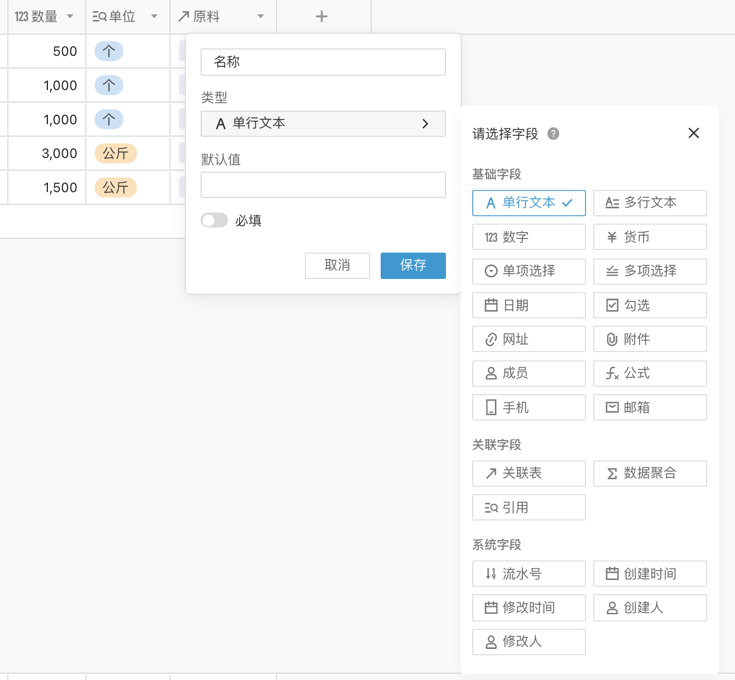Select the 勾选 checkbox field type
The height and width of the screenshot is (680, 735).
coord(650,305)
